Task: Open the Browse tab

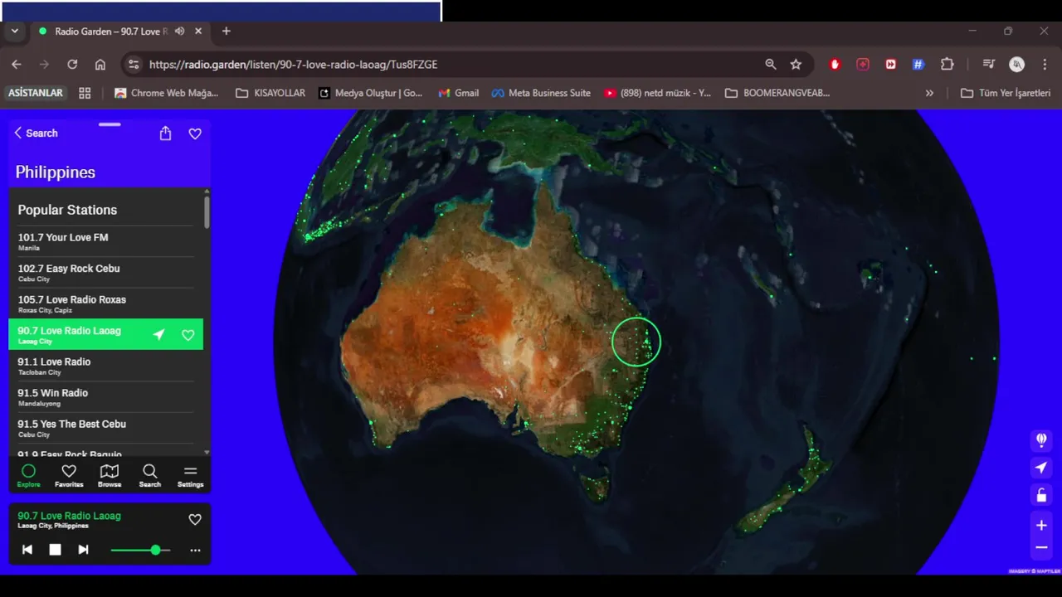Action: (110, 476)
